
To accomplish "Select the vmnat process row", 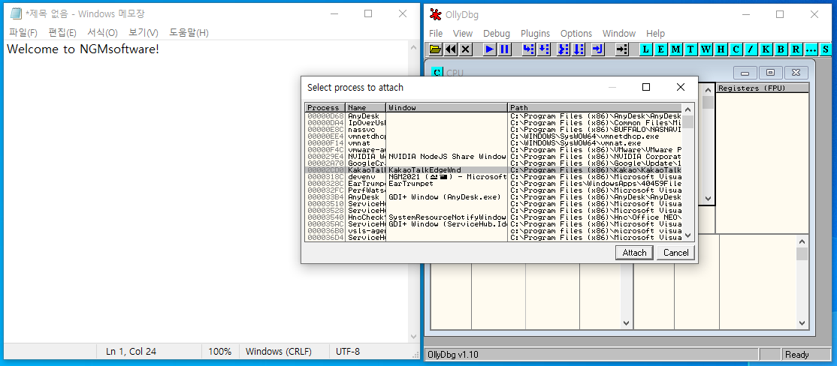I will 494,142.
